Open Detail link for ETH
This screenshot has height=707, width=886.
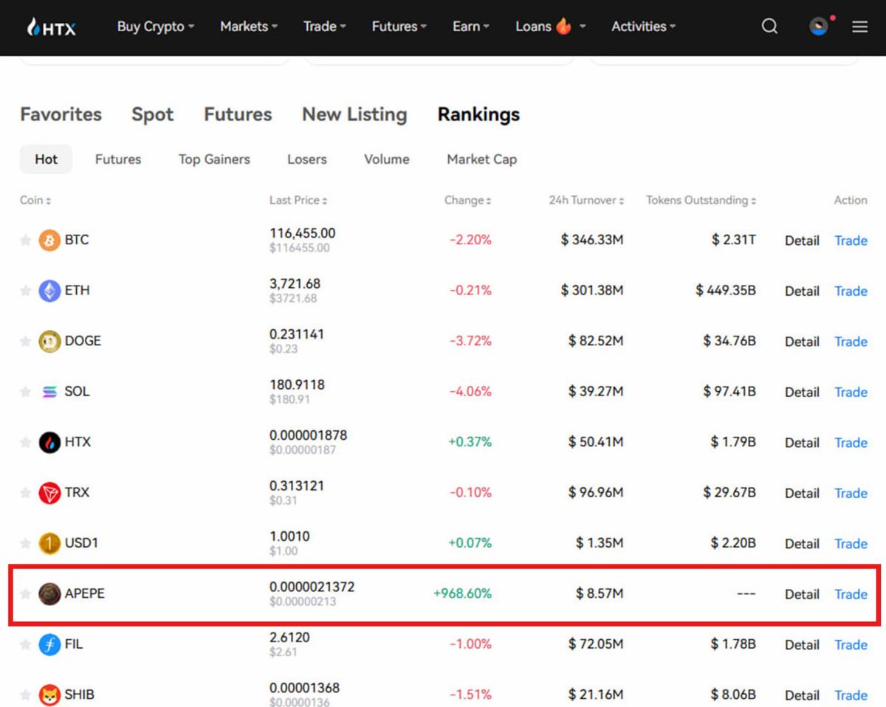click(x=802, y=291)
